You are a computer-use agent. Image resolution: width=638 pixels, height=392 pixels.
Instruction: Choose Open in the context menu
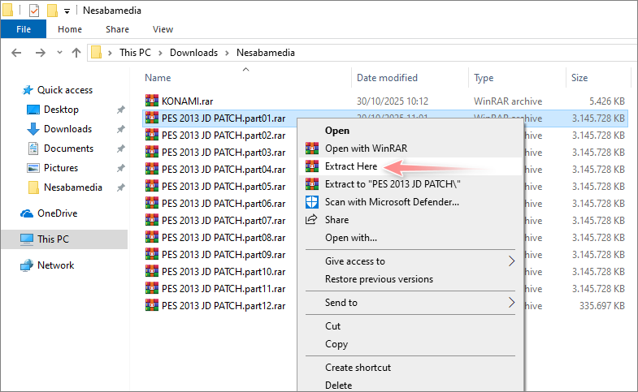click(337, 131)
